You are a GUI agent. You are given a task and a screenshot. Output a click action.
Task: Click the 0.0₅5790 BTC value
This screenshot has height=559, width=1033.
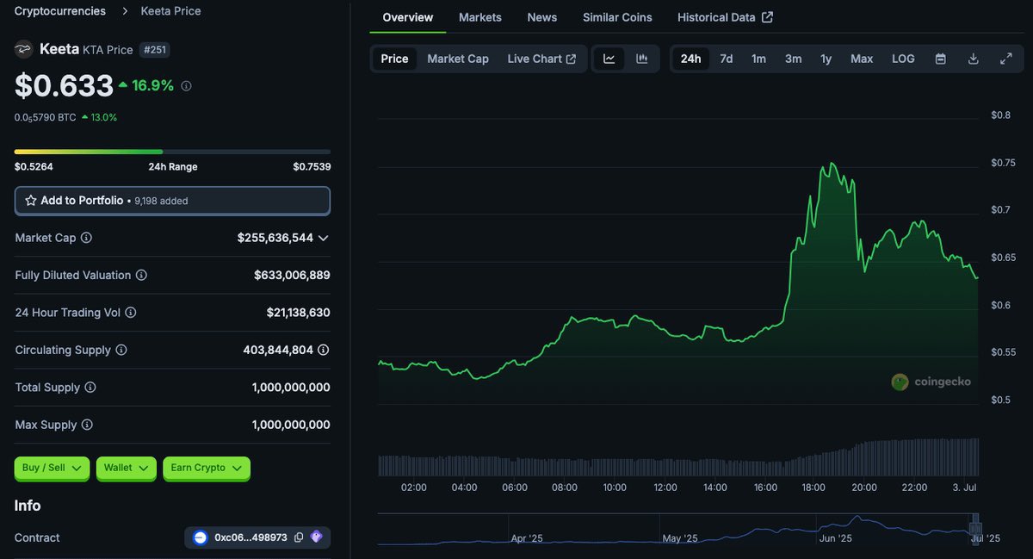(x=45, y=117)
